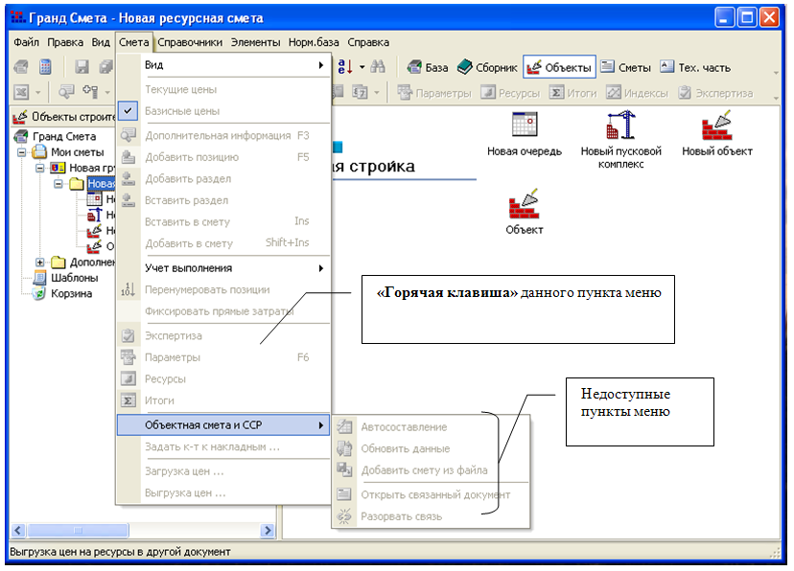Click the Новая очередь icon
Image resolution: width=794 pixels, height=571 pixels.
[525, 134]
